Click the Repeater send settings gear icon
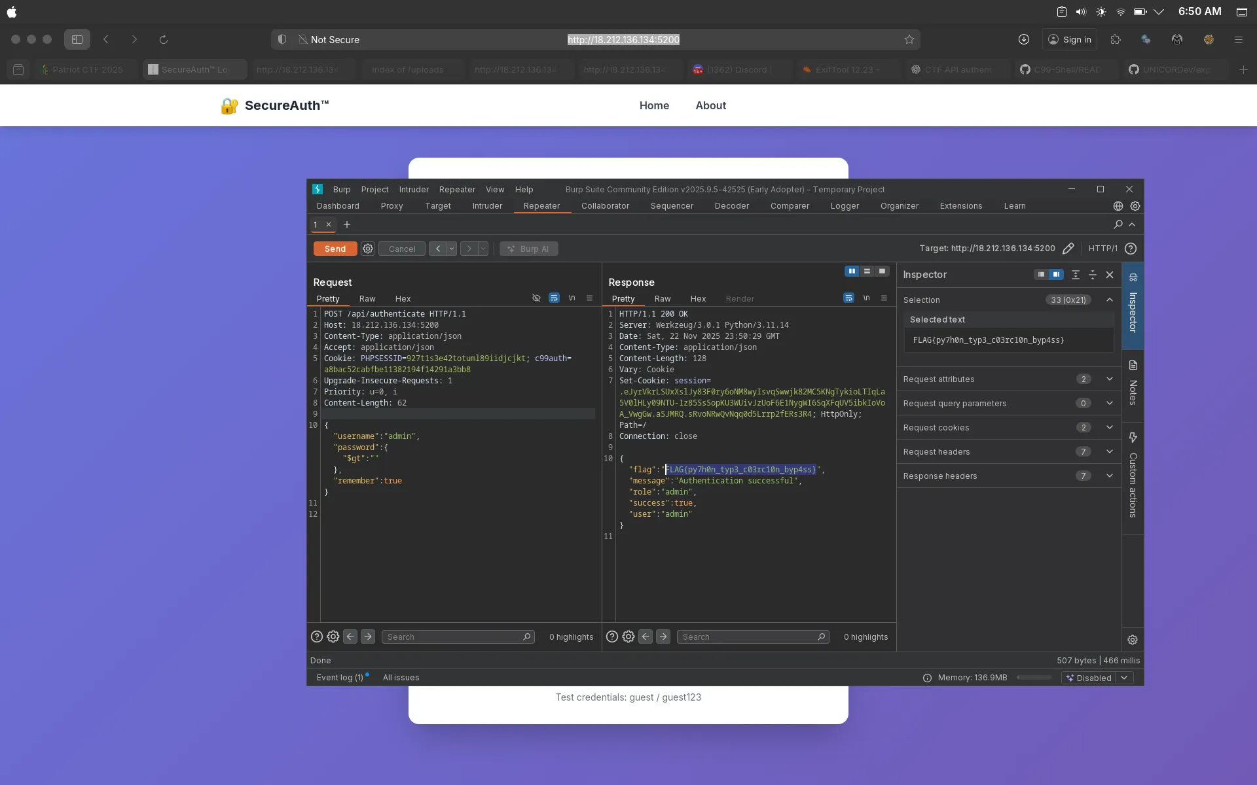 [x=368, y=249]
